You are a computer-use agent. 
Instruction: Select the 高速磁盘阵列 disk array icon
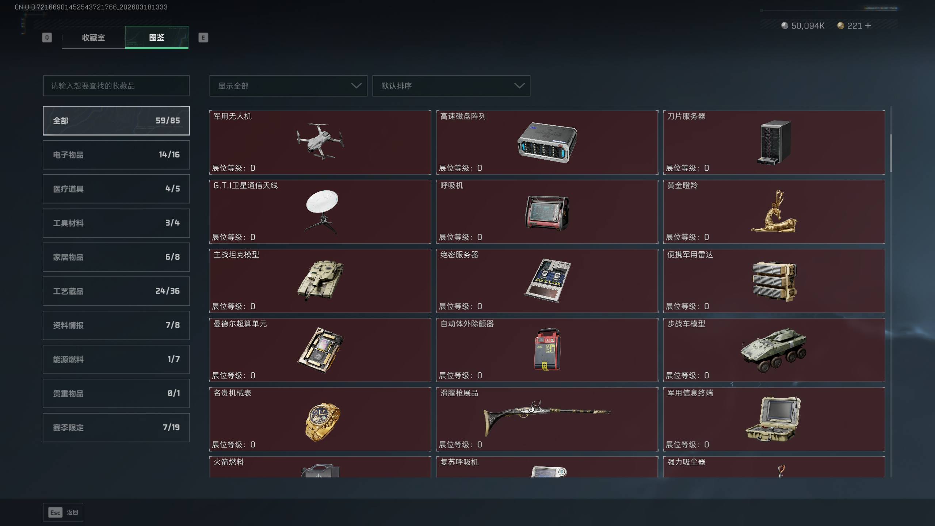click(547, 142)
